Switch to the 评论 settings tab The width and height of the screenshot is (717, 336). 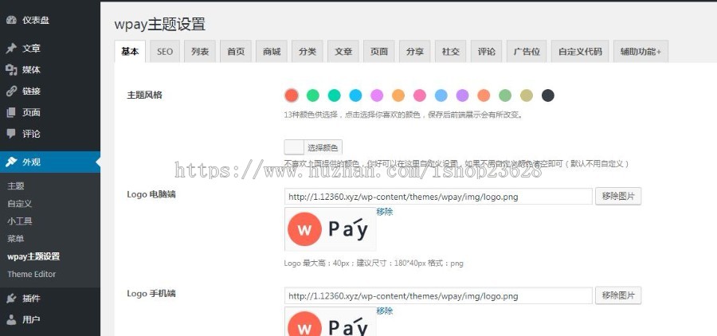(x=487, y=52)
